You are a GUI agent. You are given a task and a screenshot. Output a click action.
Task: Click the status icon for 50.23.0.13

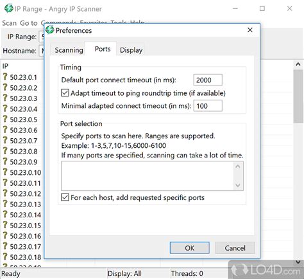(x=5, y=204)
